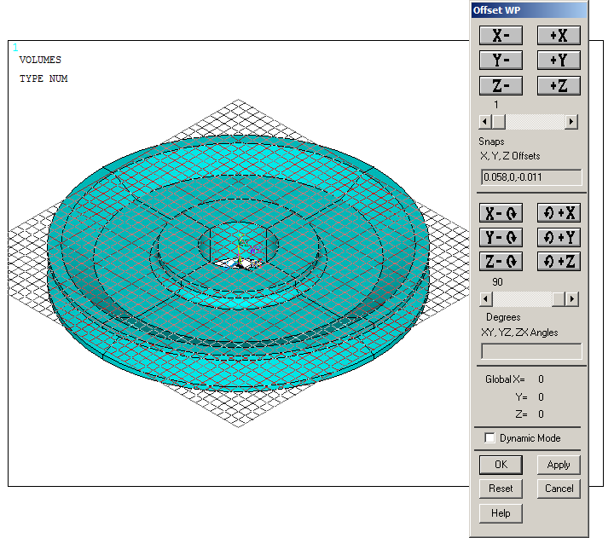Open Help for Offset WP
Viewport: 614px width, 538px height.
tap(501, 513)
